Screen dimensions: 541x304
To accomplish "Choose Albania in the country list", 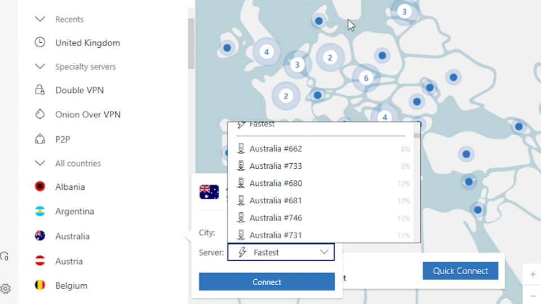I will [x=70, y=187].
